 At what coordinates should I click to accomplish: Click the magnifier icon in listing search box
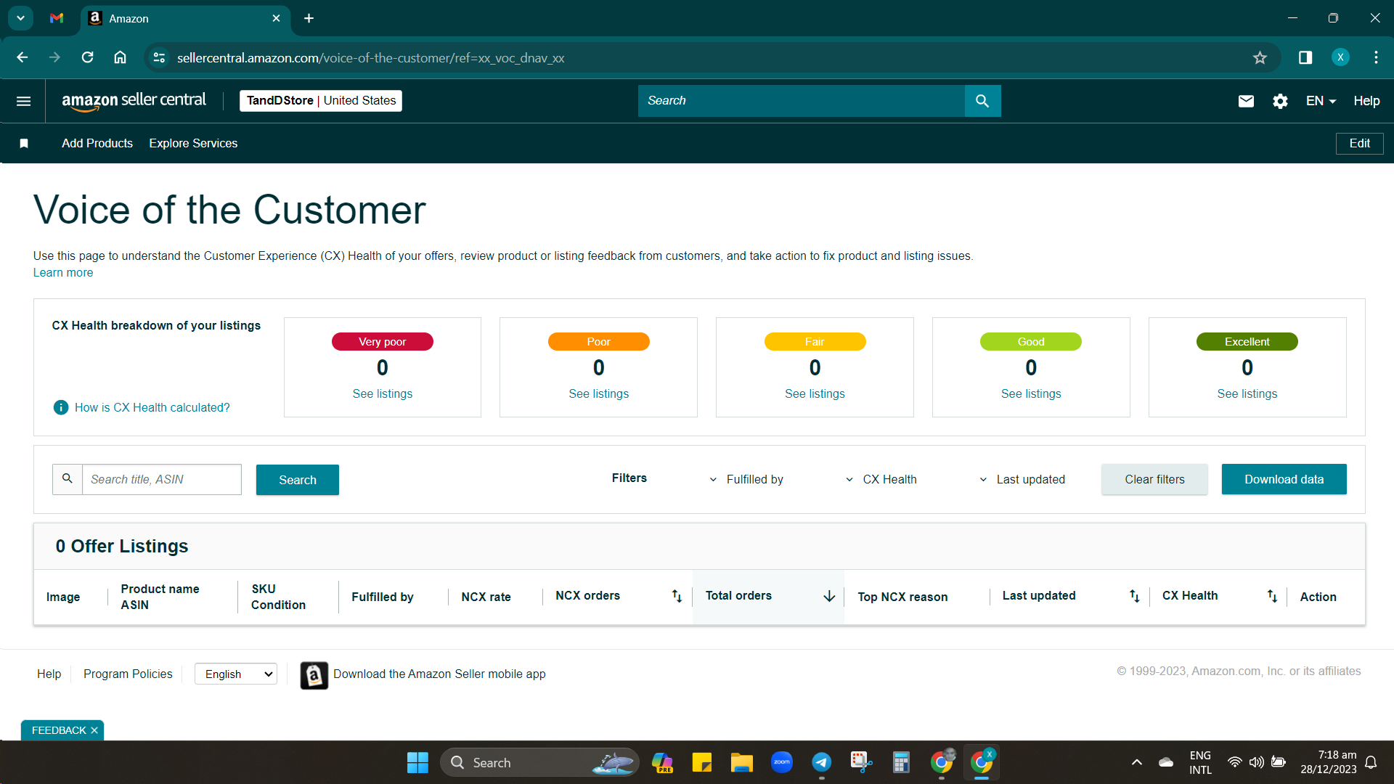[x=68, y=479]
